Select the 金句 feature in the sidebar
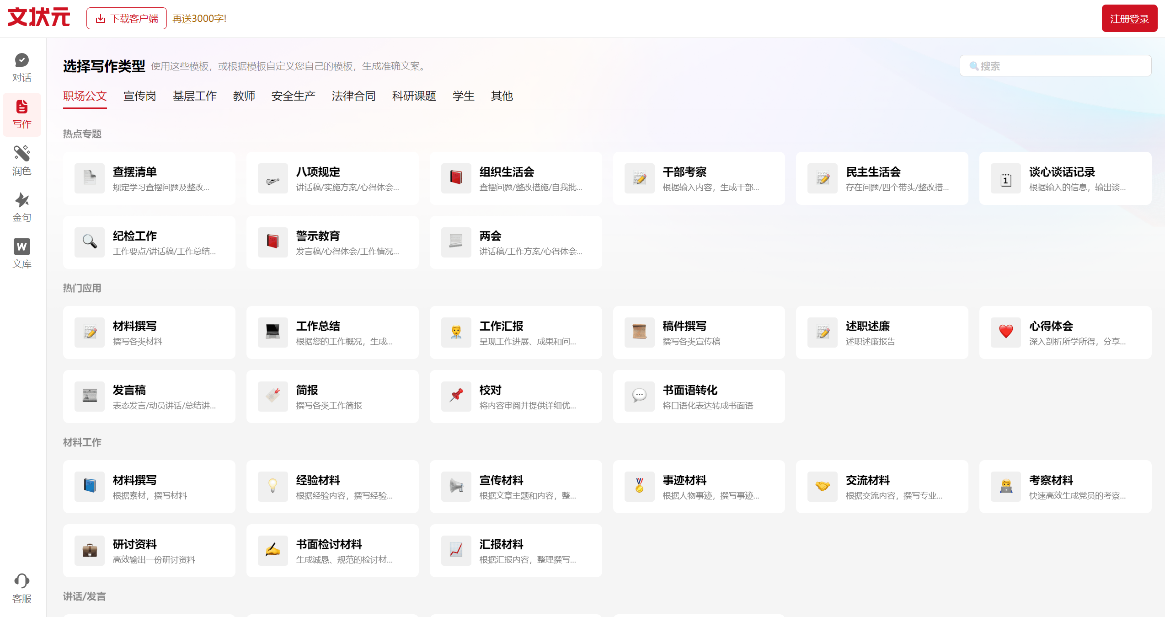Screen dimensions: 1165x617 [21, 207]
